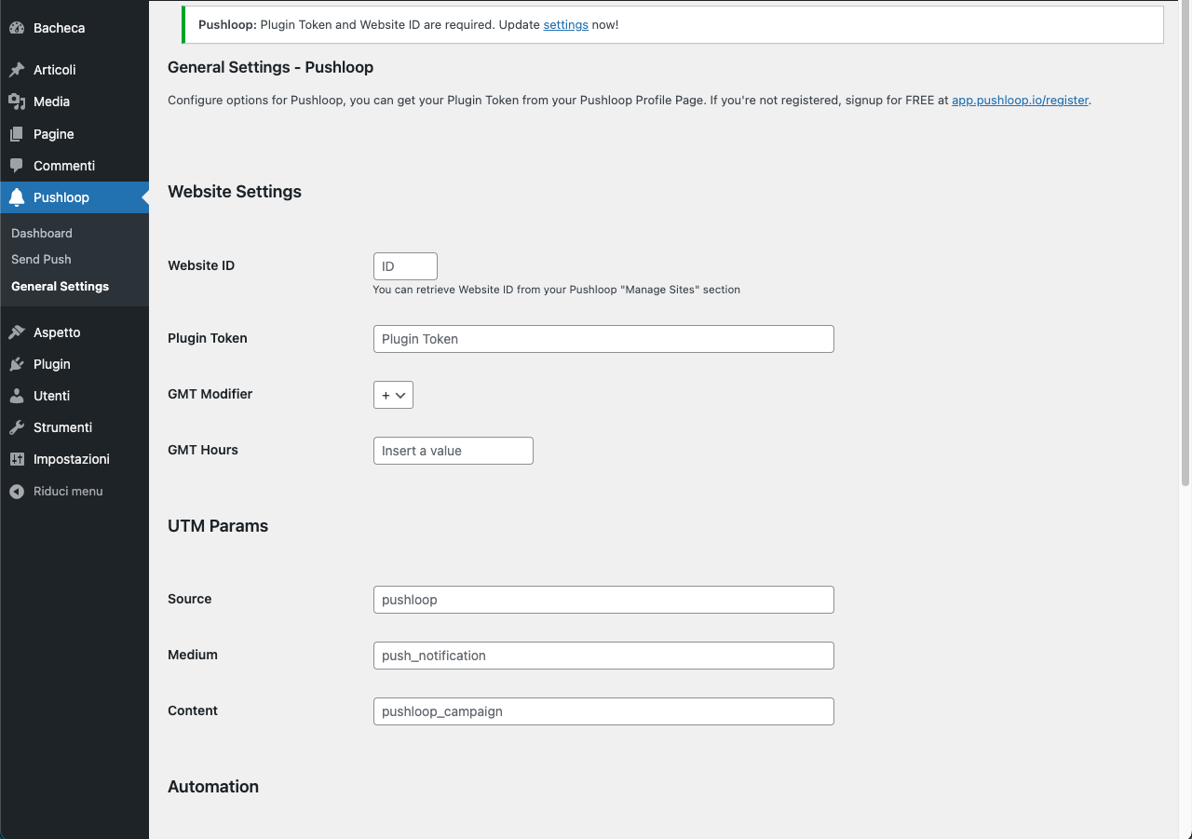Click the Riduci menu collapse arrow icon
Screen dimensions: 1192x839
pos(17,491)
